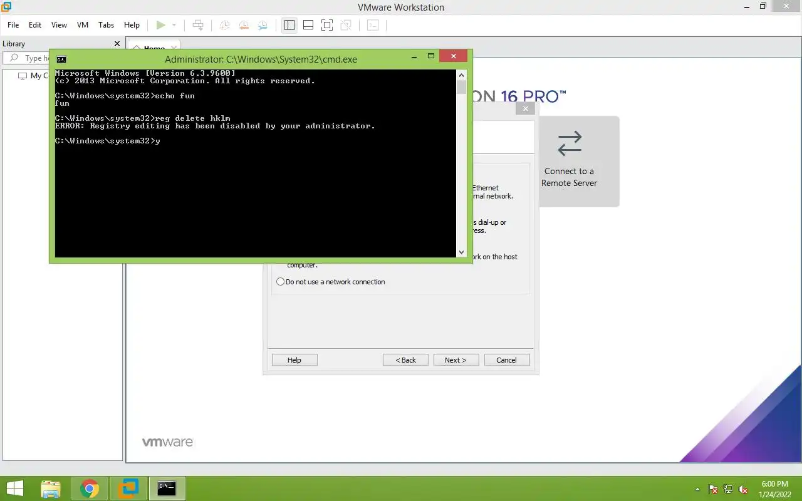Show hidden tray icons arrow
Image resolution: width=802 pixels, height=501 pixels.
pyautogui.click(x=697, y=489)
